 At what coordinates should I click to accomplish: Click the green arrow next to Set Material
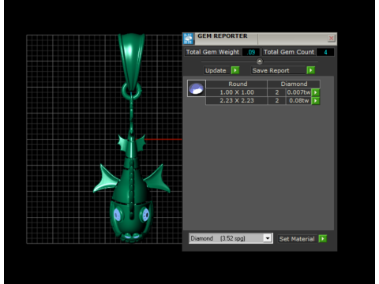coord(323,239)
